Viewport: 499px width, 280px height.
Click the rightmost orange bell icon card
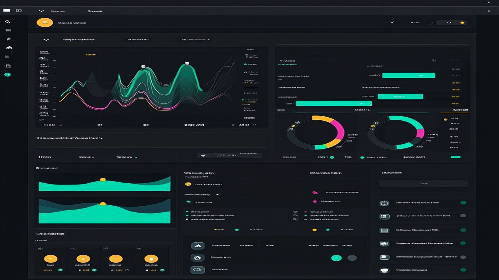coord(151,259)
